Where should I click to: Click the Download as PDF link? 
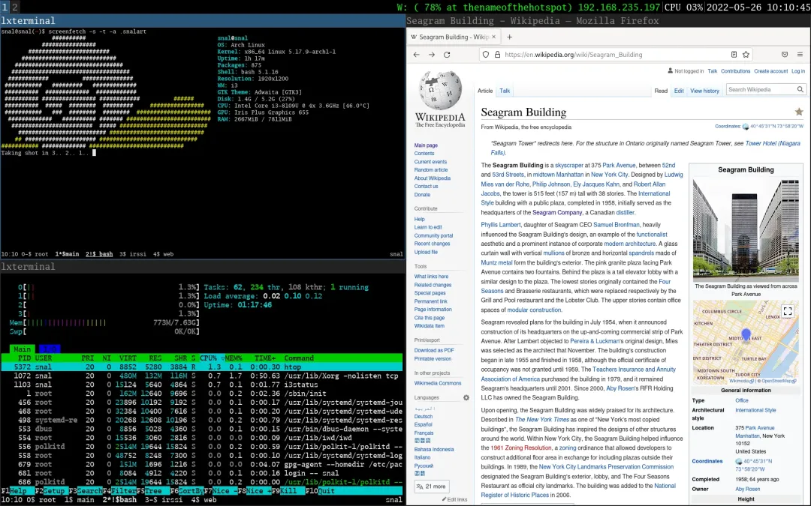[x=434, y=350]
